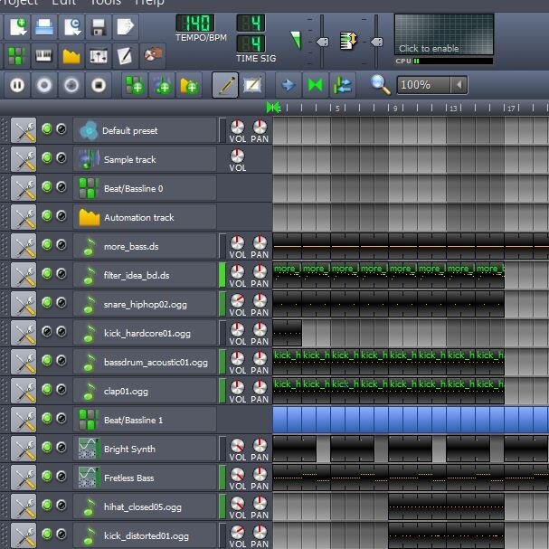Click the master pitch icon
The image size is (549, 549).
(x=349, y=41)
